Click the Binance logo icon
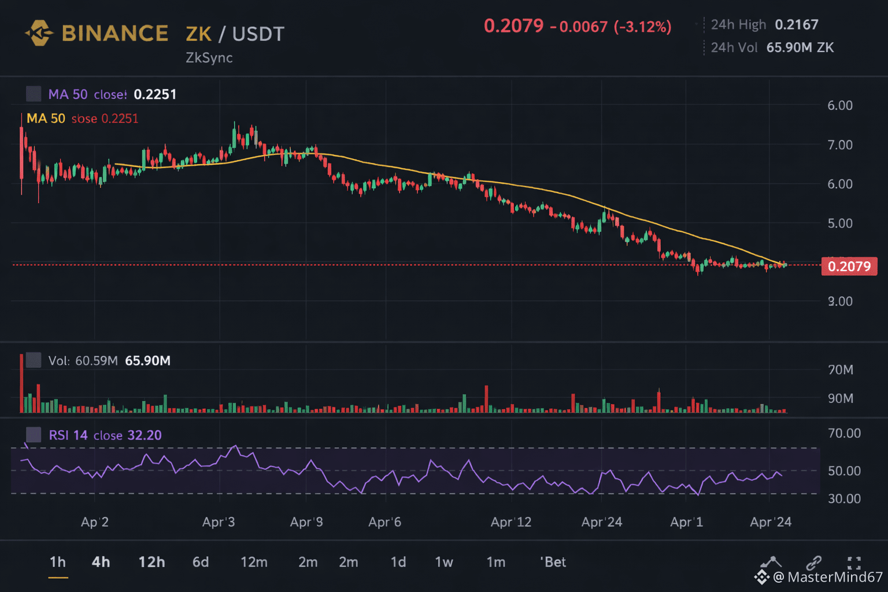This screenshot has width=888, height=592. (39, 33)
